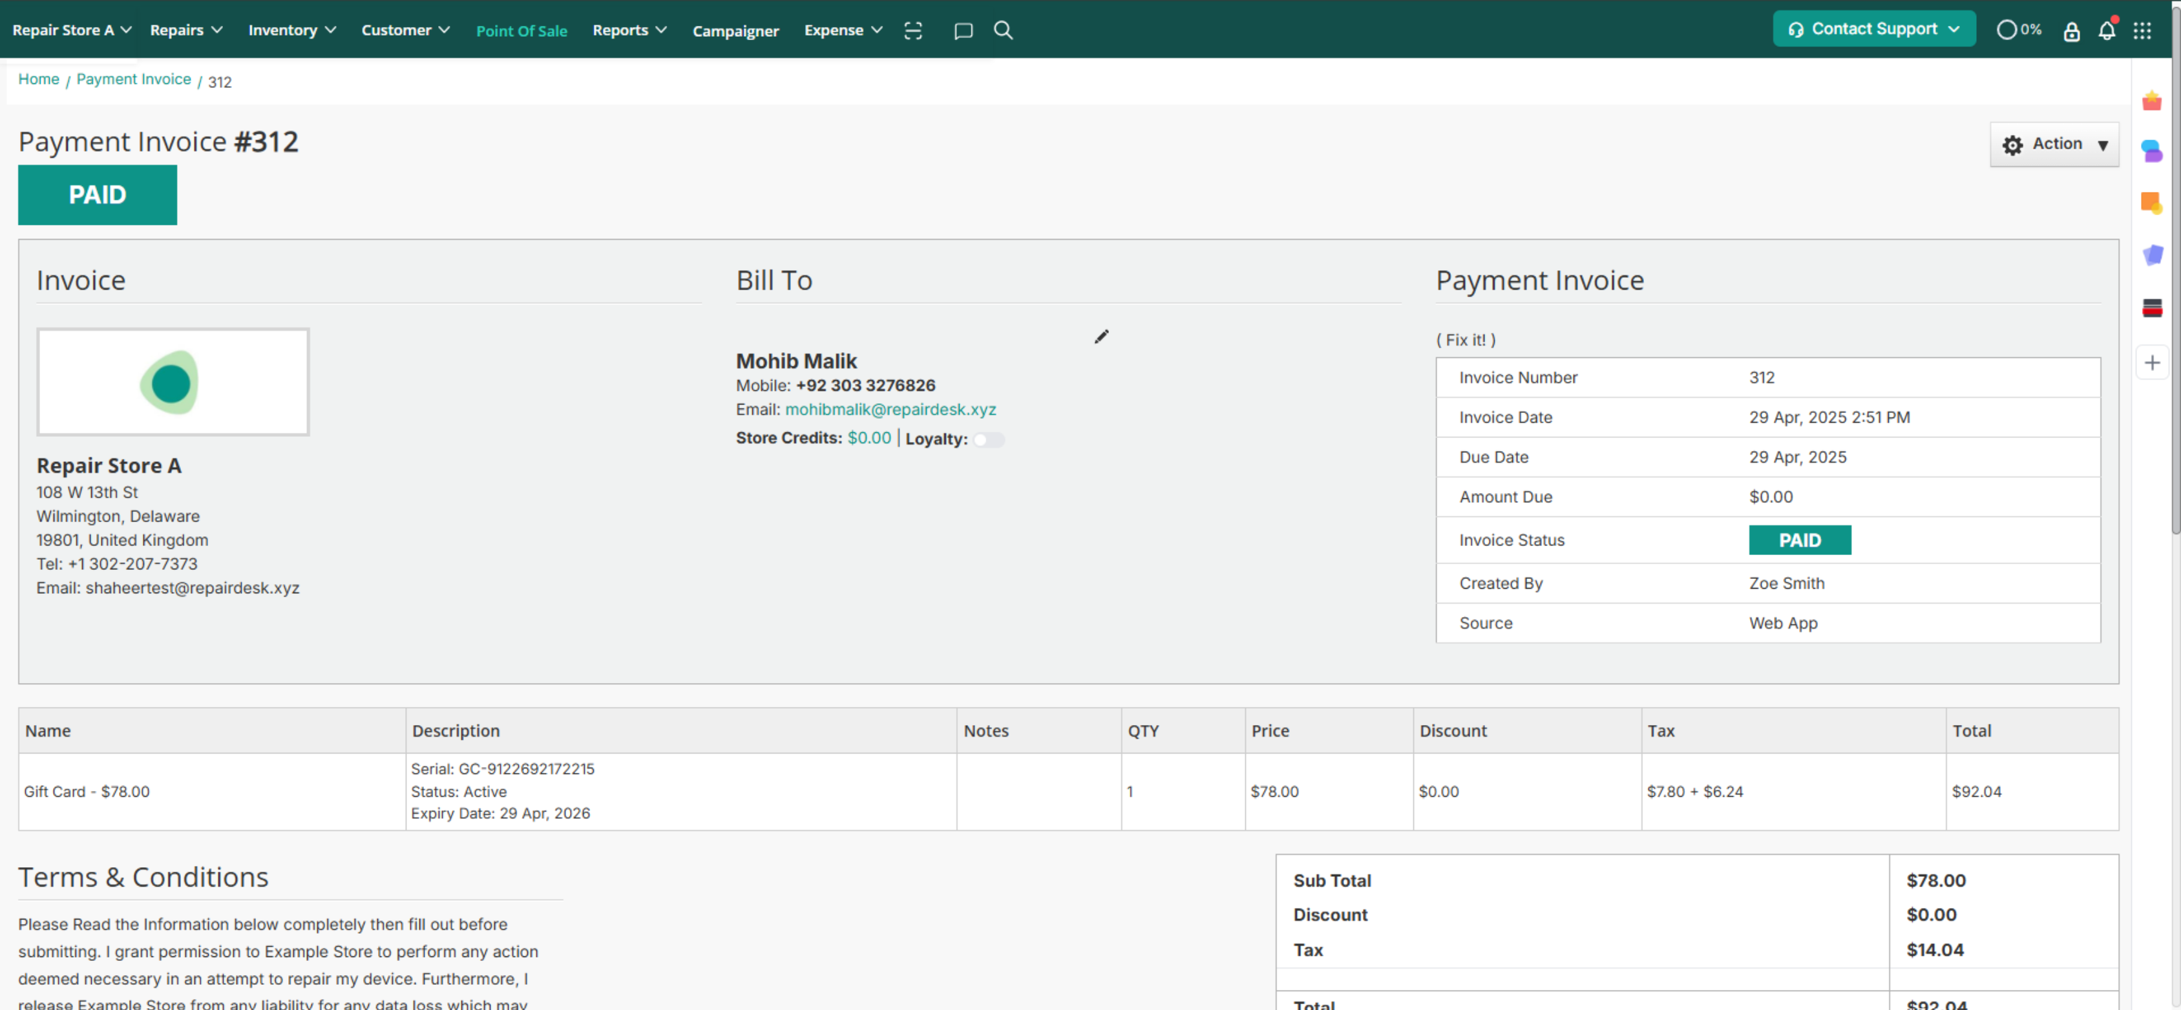Click the Sub Total amount $78.00
2181x1010 pixels.
[x=1935, y=881]
